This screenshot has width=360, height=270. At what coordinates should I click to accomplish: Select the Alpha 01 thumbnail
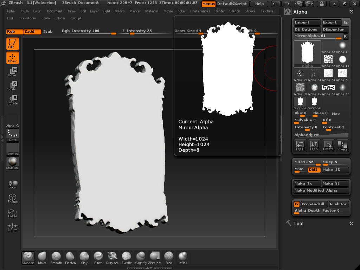click(x=342, y=47)
